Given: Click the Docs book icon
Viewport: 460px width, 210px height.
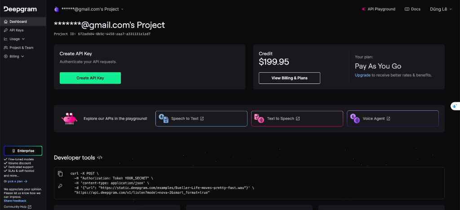Looking at the screenshot, I should pyautogui.click(x=407, y=9).
